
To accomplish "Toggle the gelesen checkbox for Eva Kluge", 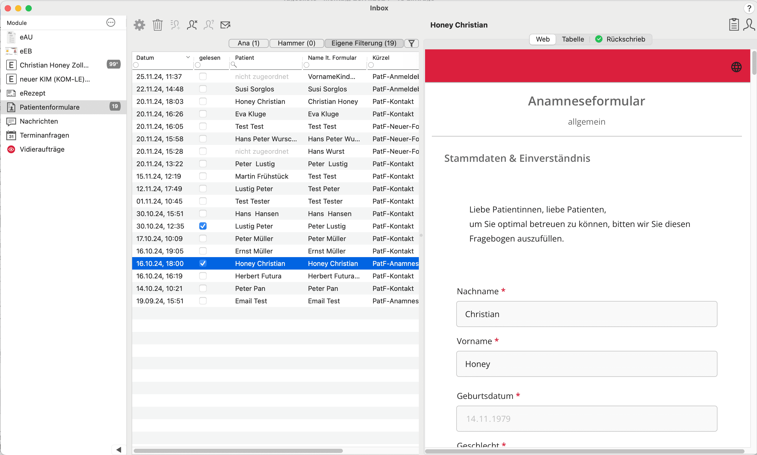I will coord(203,114).
